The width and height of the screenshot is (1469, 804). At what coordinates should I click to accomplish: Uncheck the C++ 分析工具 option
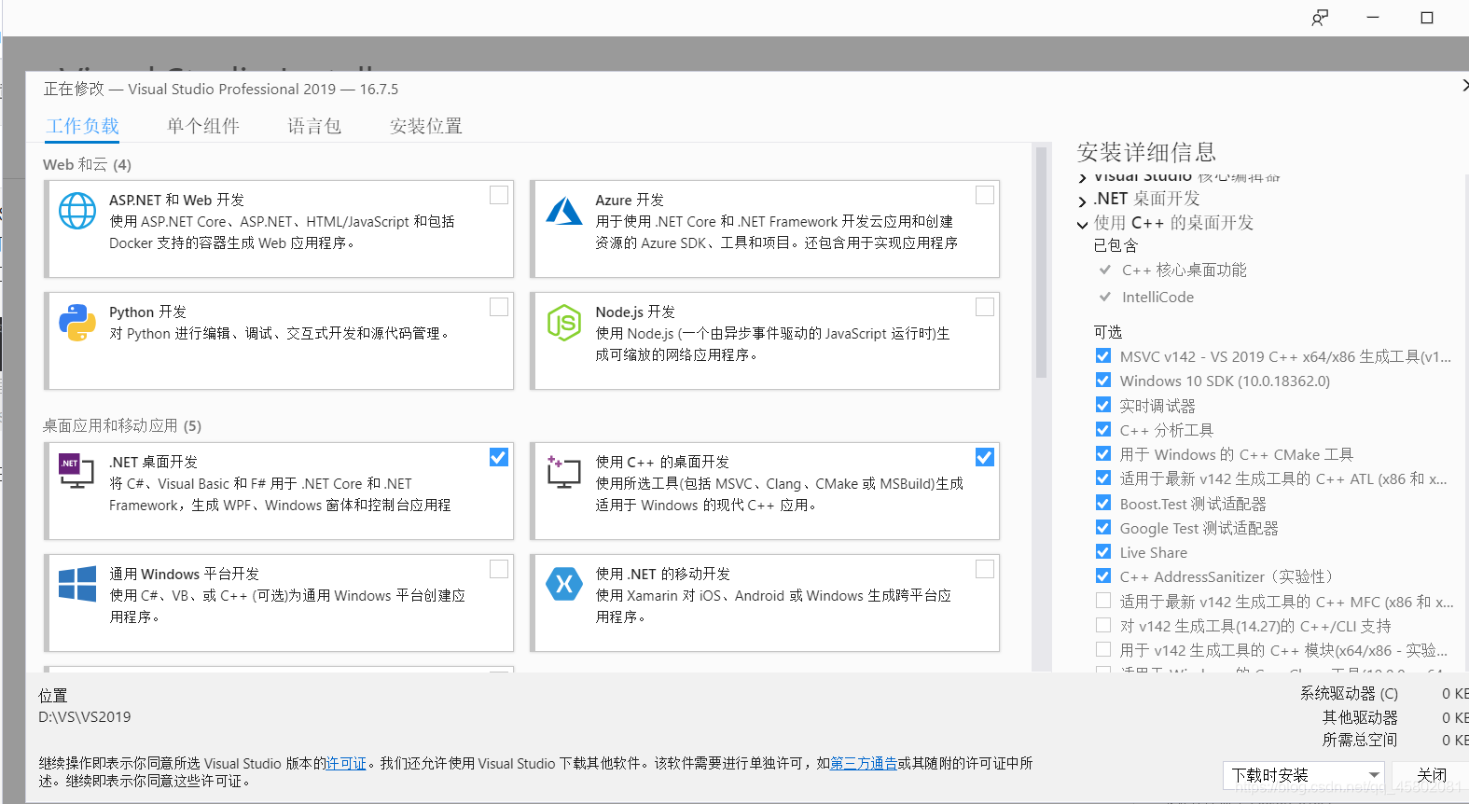click(x=1103, y=429)
